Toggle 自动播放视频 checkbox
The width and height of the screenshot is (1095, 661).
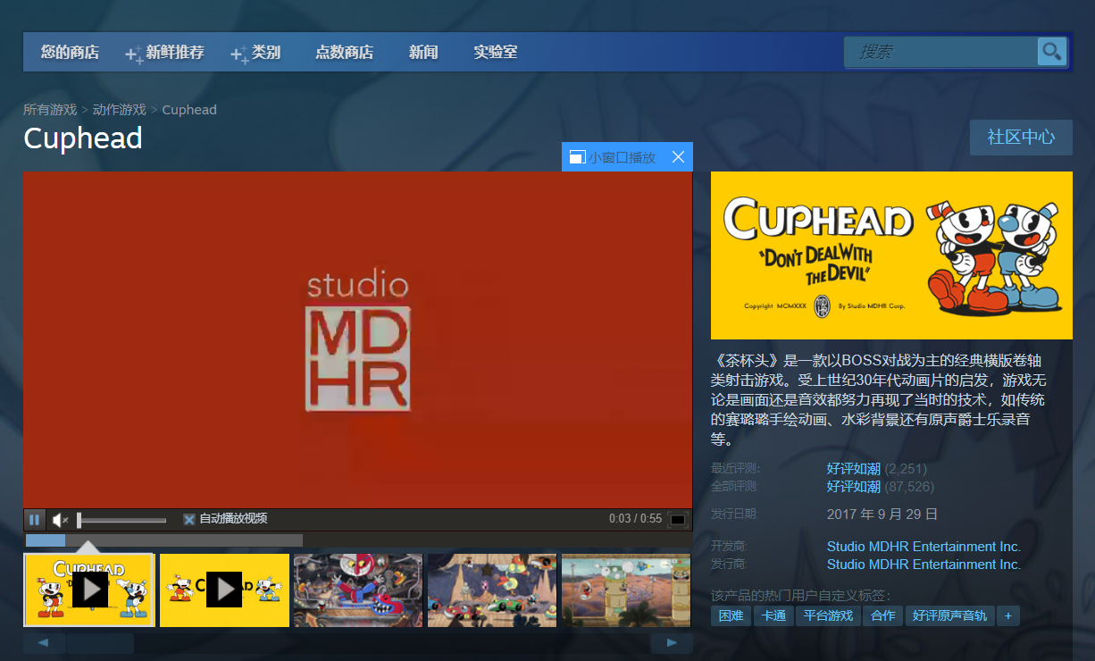coord(189,519)
